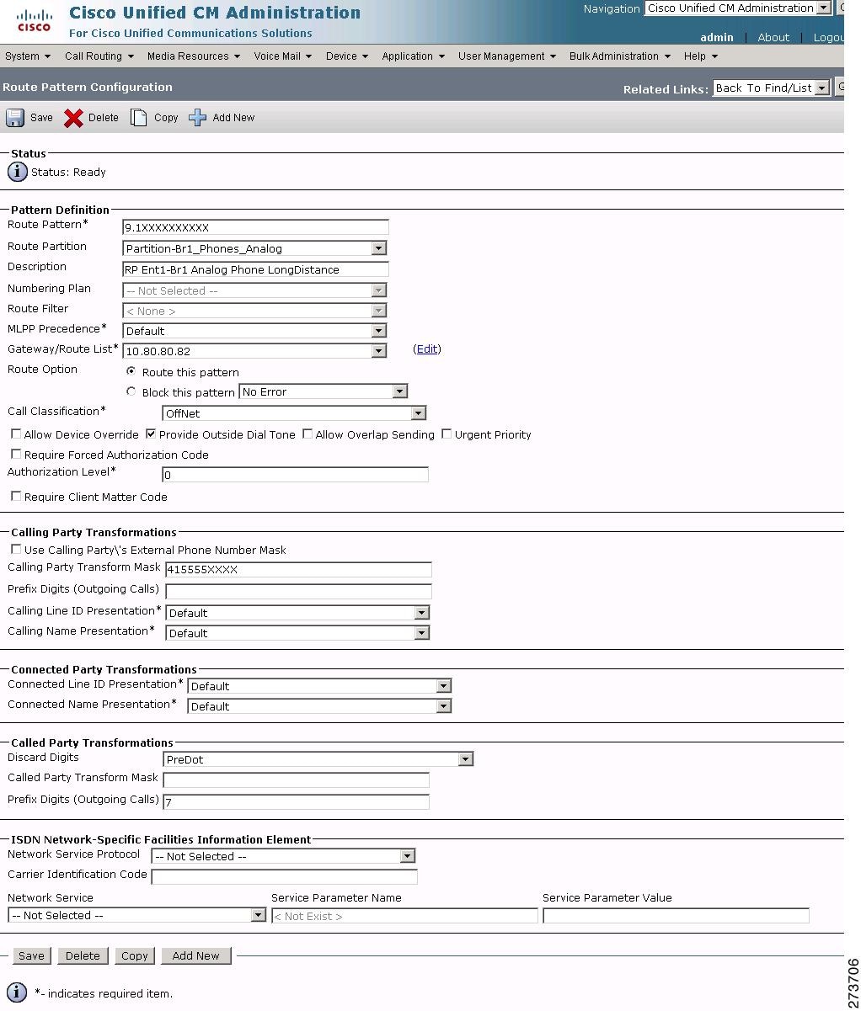The image size is (861, 1011).
Task: Open the Network Service Protocol dropdown
Action: 283,856
